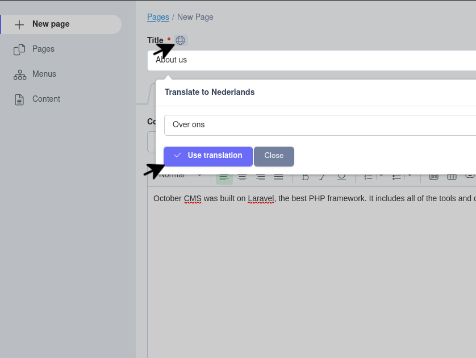Toggle underline formatting in the editor
The image size is (476, 358).
(341, 177)
